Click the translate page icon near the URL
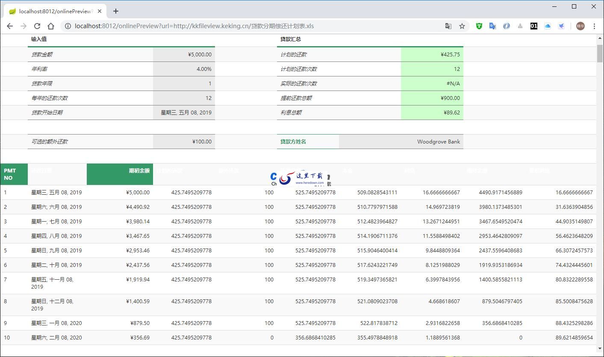 tap(448, 26)
